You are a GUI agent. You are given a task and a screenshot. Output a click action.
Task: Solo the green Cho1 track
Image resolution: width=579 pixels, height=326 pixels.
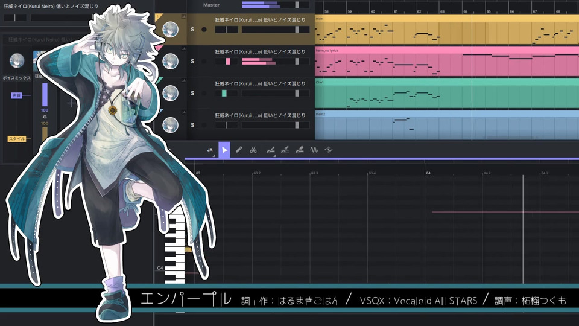click(192, 93)
